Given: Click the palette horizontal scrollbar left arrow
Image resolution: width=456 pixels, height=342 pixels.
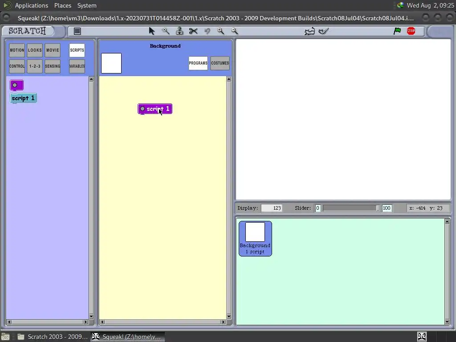Looking at the screenshot, I should [9, 322].
